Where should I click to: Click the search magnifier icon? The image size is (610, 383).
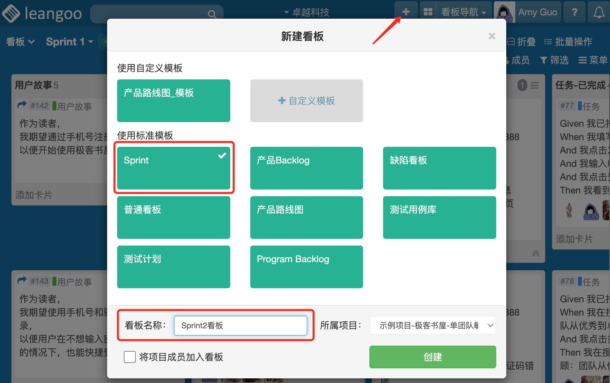212,14
